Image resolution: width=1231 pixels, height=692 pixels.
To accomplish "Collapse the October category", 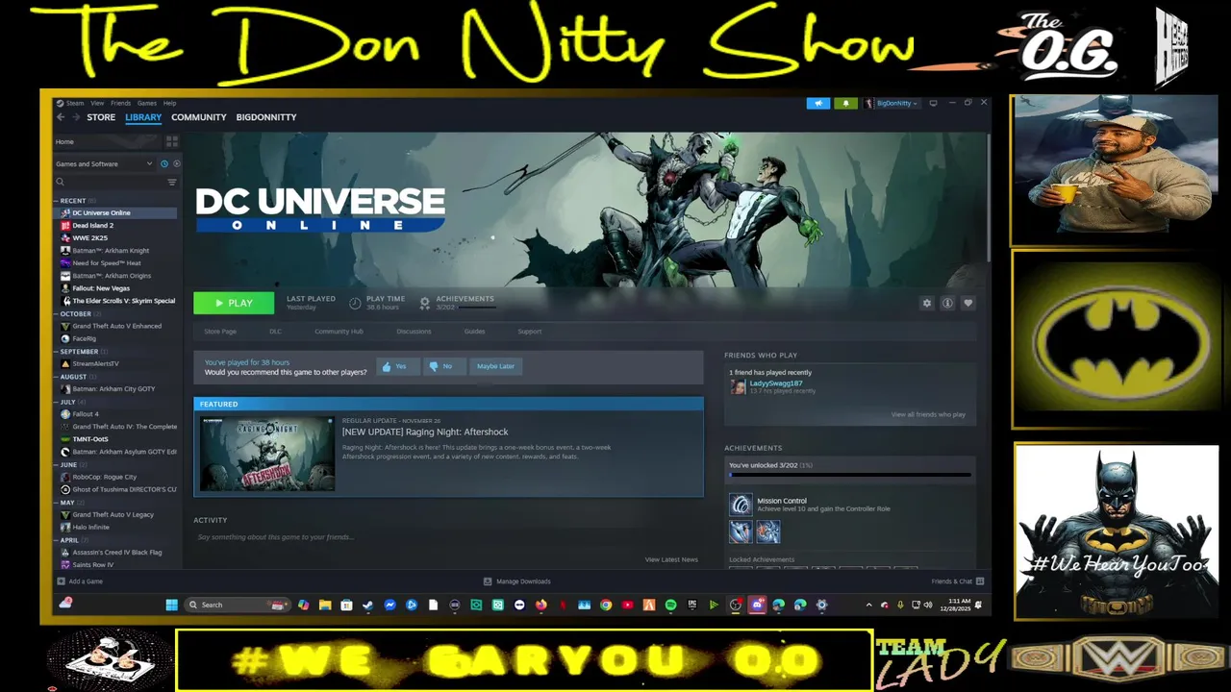I will pyautogui.click(x=76, y=314).
